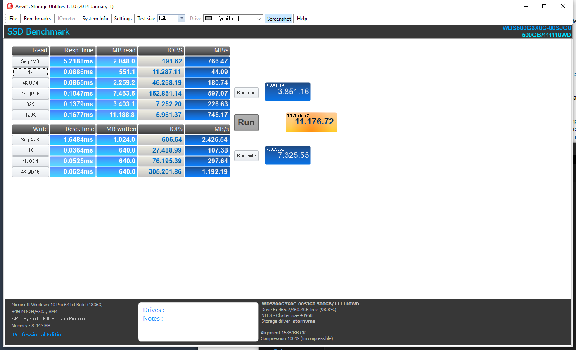
Task: Click the 1.024.0 MB written value
Action: 117,140
